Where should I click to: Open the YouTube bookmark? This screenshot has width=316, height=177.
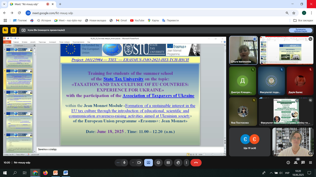pos(137,20)
